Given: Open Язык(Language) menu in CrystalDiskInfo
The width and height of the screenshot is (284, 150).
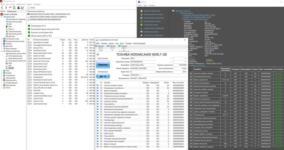Looking at the screenshot, I should click(x=139, y=43).
